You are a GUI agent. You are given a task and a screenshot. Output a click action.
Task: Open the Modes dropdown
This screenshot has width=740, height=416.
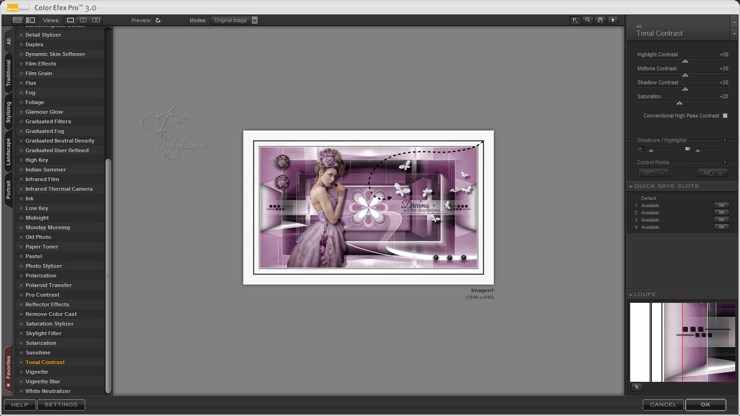point(234,20)
